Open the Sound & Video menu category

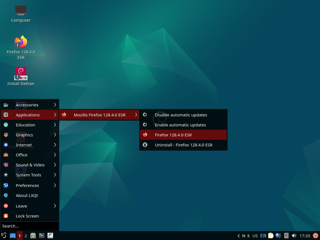30,165
